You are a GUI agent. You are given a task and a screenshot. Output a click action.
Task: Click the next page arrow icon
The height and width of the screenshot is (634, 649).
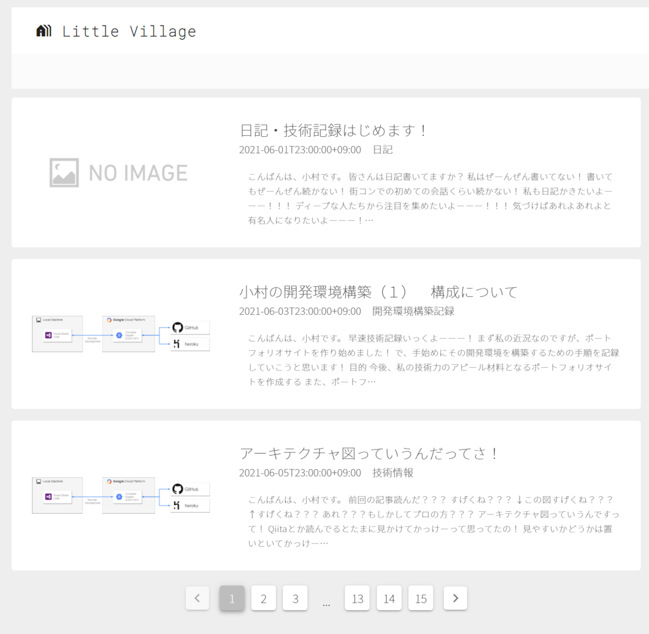[455, 598]
